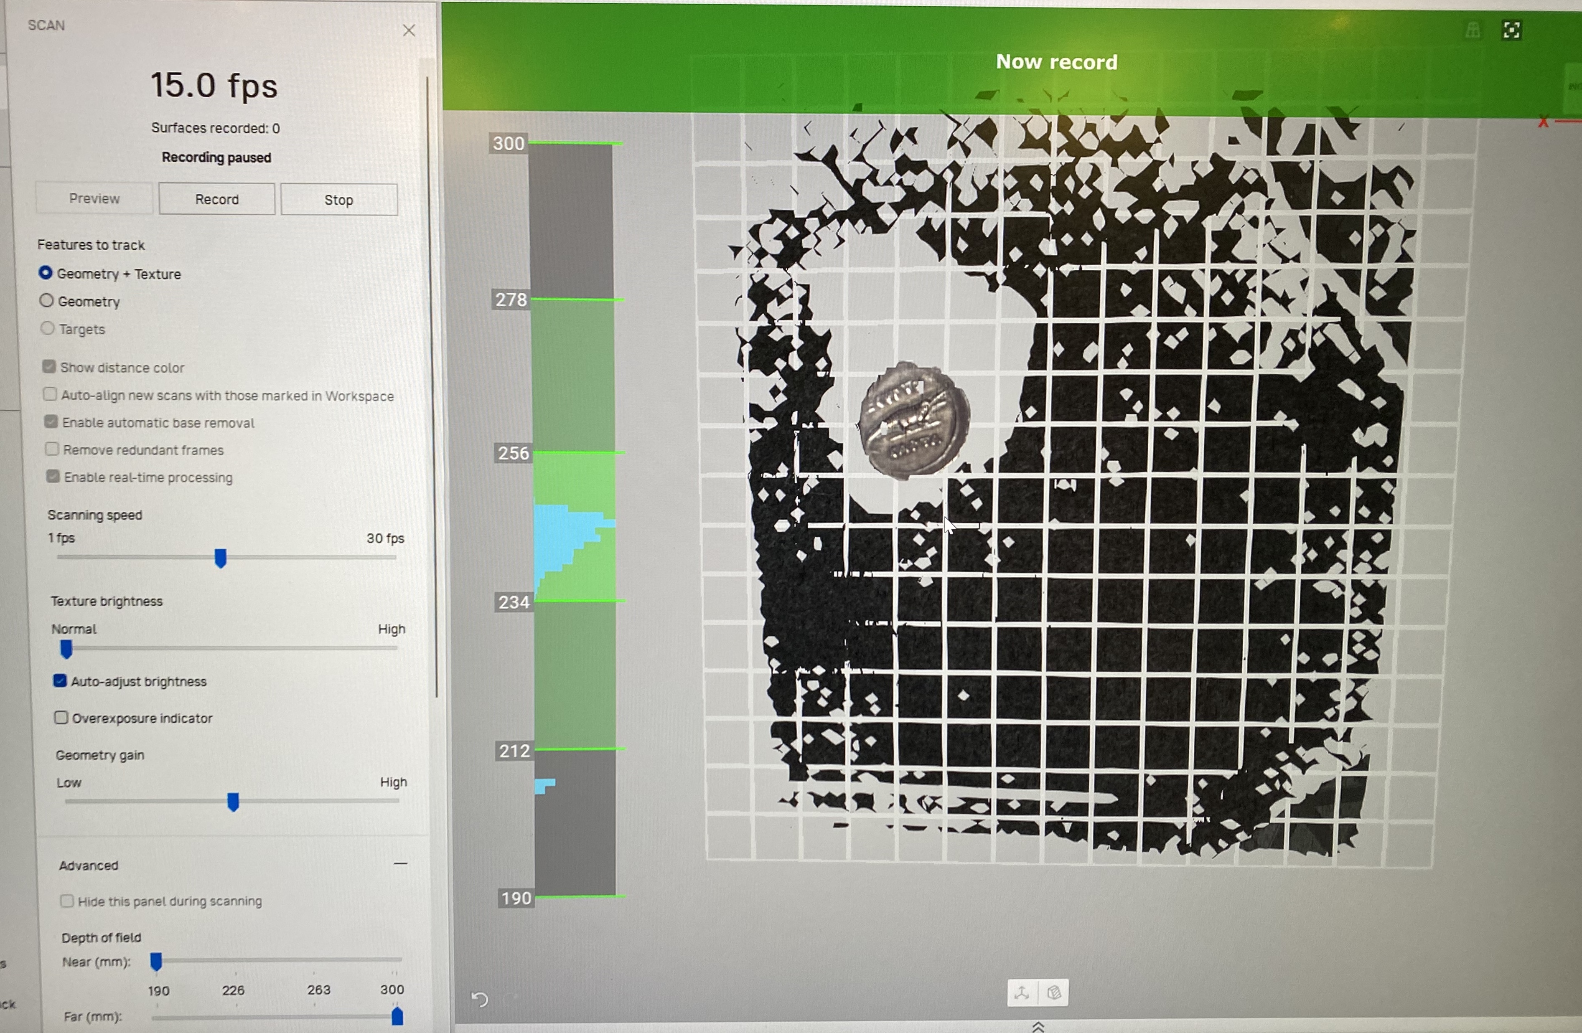Click the Scanning speed slider handle
This screenshot has width=1582, height=1033.
[x=221, y=558]
